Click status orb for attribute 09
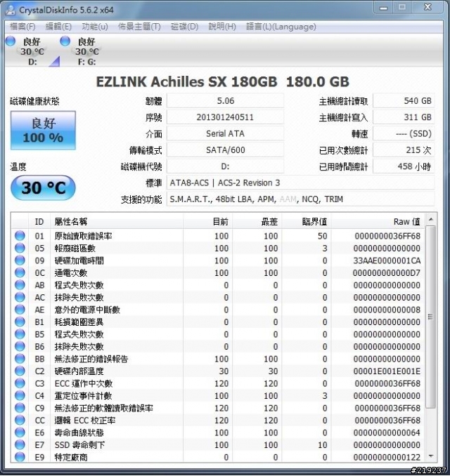The height and width of the screenshot is (476, 450). 20,260
